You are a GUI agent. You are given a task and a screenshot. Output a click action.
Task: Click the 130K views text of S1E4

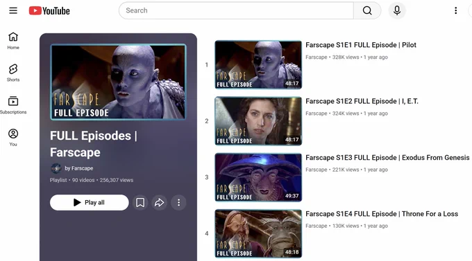[x=346, y=226]
